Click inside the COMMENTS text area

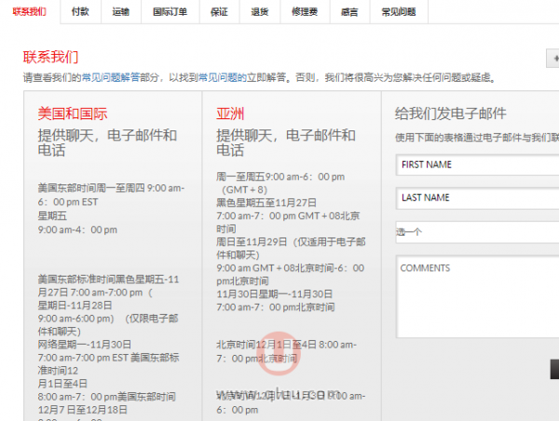pyautogui.click(x=475, y=296)
